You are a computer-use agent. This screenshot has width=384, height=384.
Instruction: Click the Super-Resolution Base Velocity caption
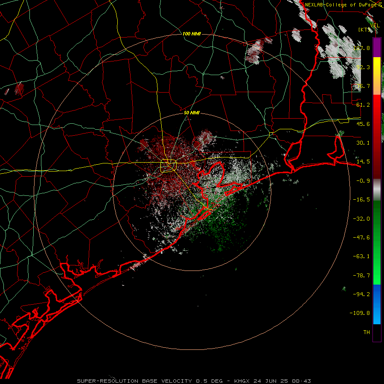(194, 381)
